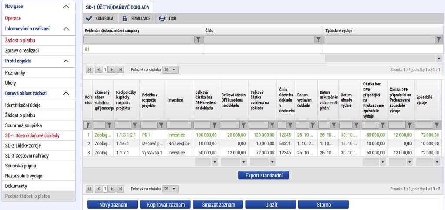Select row with Výstavba 1 item
The width and height of the screenshot is (445, 210).
[x=263, y=153]
